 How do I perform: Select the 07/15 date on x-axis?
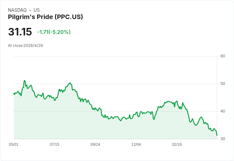(x=54, y=145)
